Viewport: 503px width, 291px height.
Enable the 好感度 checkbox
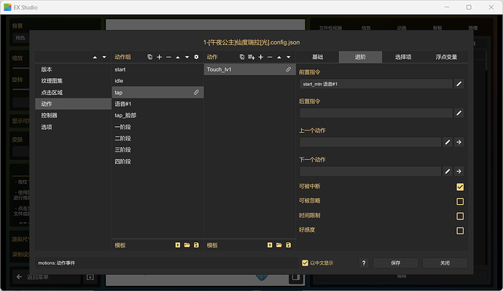pyautogui.click(x=460, y=230)
